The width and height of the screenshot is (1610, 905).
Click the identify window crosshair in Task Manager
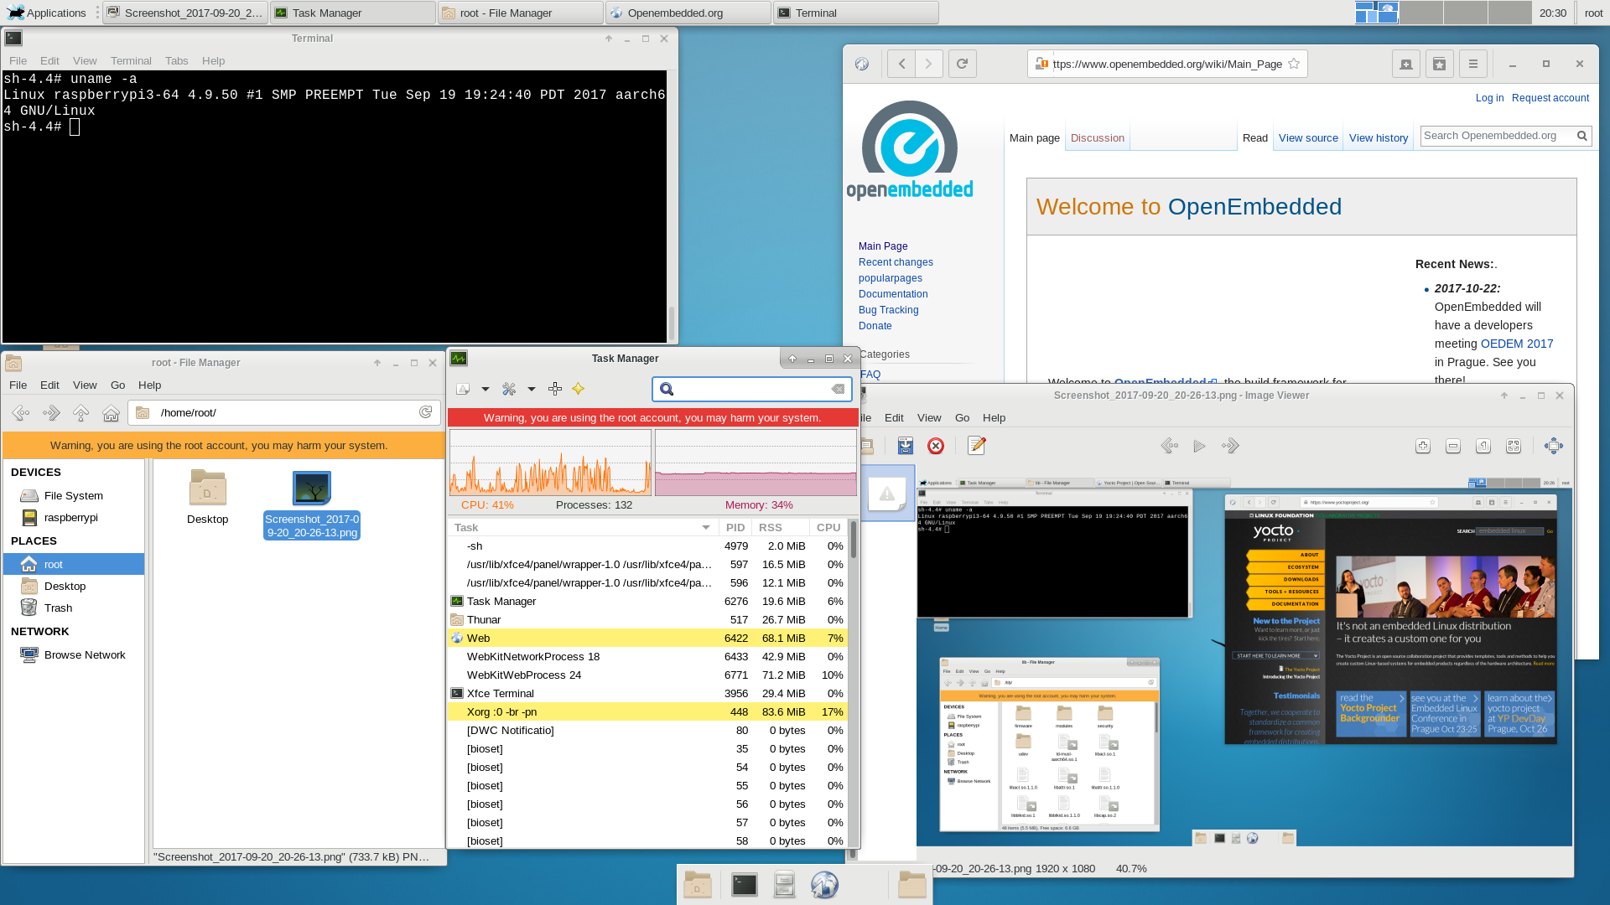[555, 389]
